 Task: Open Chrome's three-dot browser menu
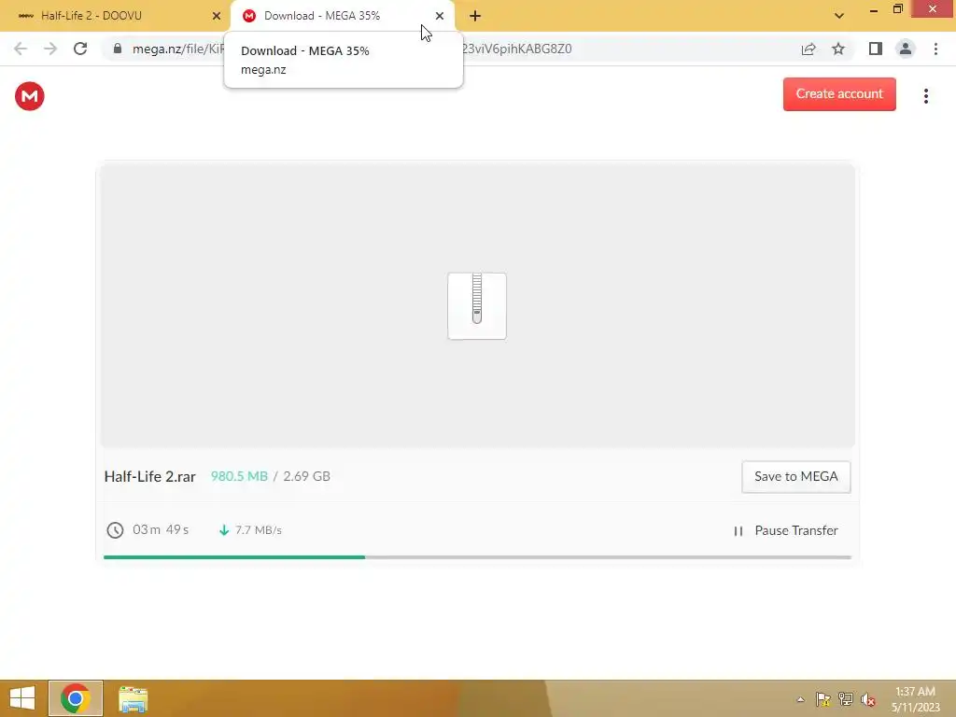935,49
